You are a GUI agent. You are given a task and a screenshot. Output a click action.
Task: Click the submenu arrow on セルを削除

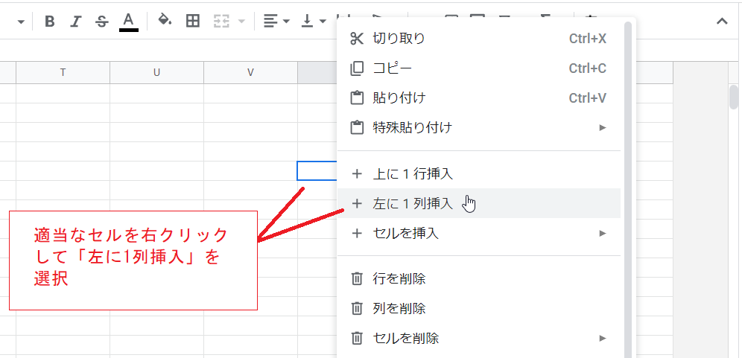coord(603,338)
